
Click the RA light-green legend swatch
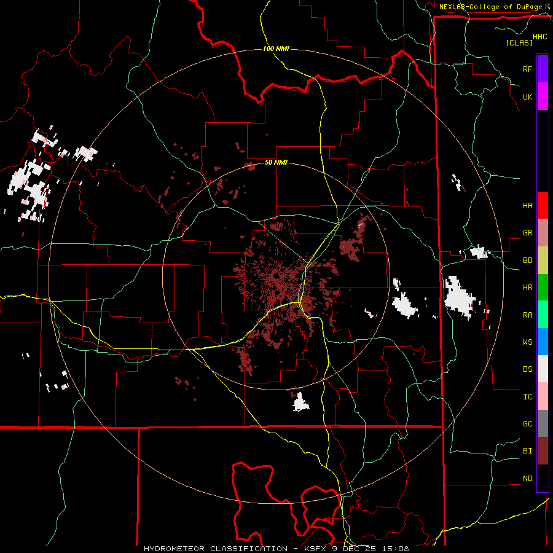pos(543,315)
